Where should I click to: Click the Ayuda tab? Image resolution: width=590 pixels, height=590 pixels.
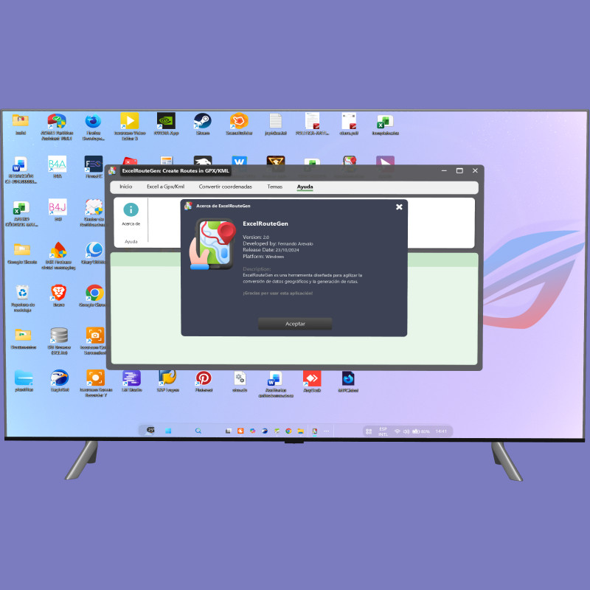pyautogui.click(x=305, y=187)
